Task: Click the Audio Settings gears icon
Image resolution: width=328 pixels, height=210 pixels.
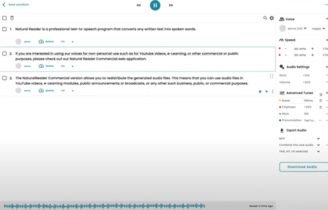Action: pyautogui.click(x=282, y=67)
